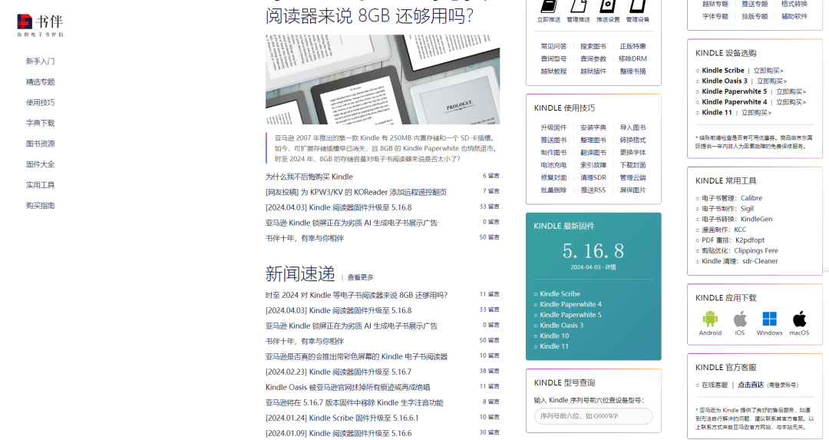
Task: Click 点击直达 customer service link
Action: 751,385
